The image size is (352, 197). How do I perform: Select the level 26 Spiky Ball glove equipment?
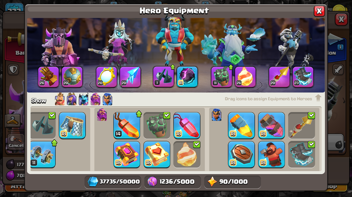pos(49,77)
